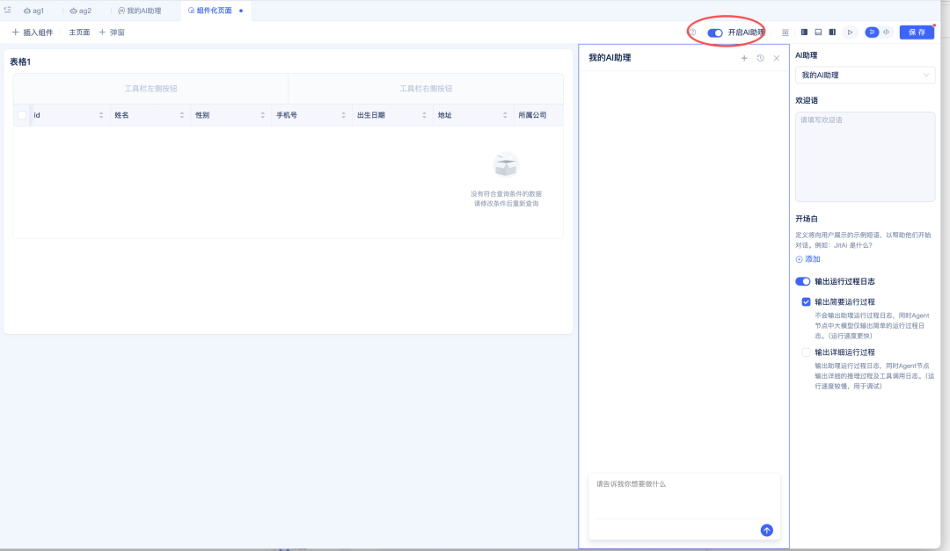The height and width of the screenshot is (551, 950).
Task: Sort table by 姓名 column
Action: coord(182,115)
